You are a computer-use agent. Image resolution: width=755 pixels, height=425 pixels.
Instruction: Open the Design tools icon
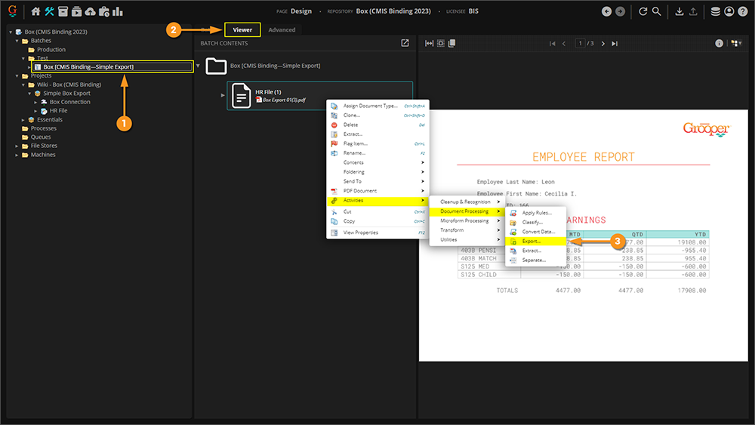[49, 11]
